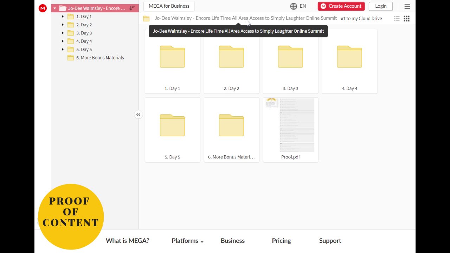Expand 3. Day 3 in the tree
Image resolution: width=450 pixels, height=253 pixels.
point(63,33)
